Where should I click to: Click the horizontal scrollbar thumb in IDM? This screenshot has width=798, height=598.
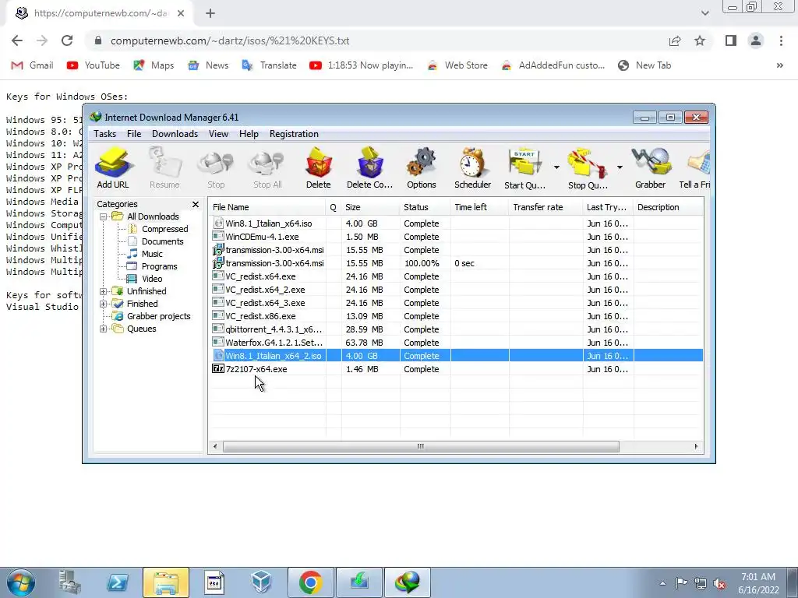coord(421,446)
